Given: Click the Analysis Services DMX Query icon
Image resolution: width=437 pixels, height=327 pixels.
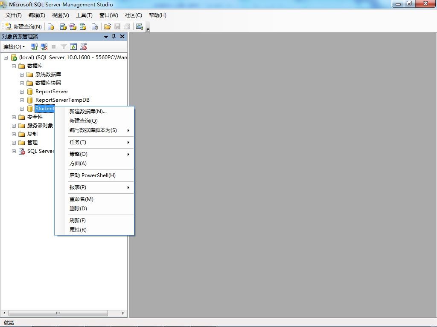Looking at the screenshot, I should pos(73,26).
